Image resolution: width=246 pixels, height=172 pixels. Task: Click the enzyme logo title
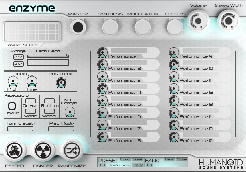click(32, 9)
